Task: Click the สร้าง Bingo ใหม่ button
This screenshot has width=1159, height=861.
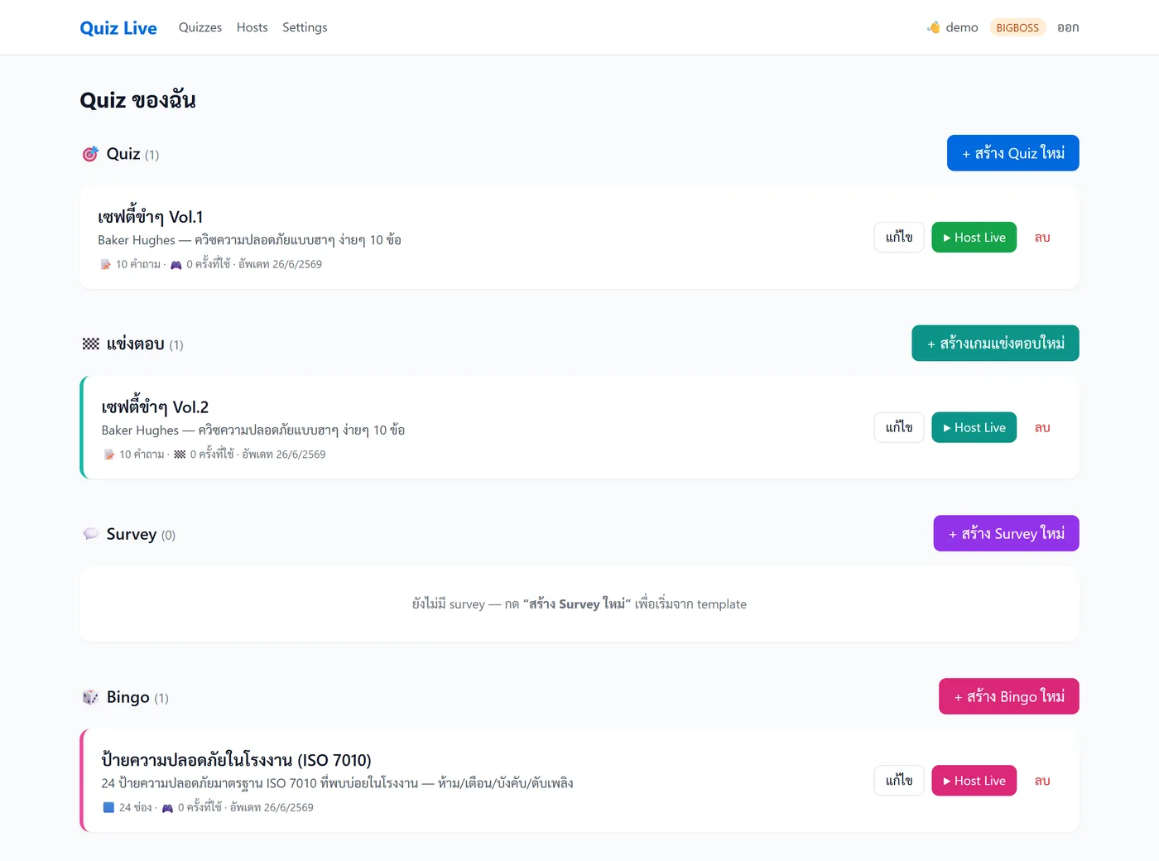Action: [x=1008, y=696]
